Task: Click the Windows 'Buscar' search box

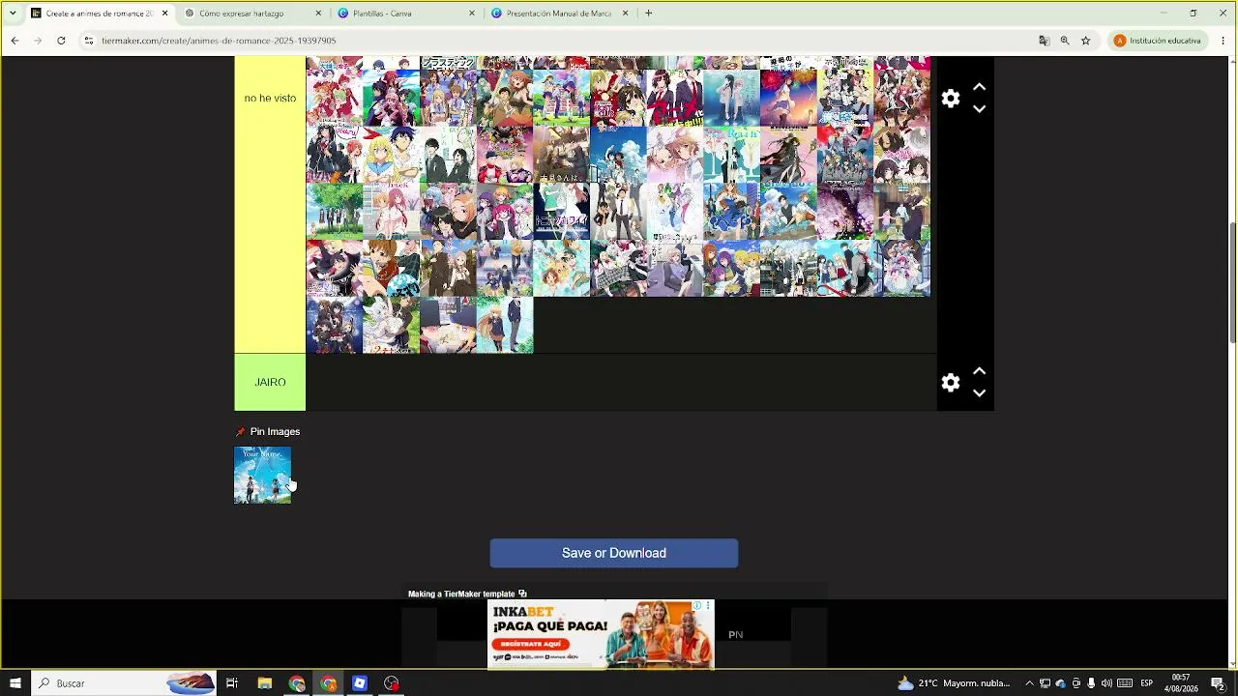Action: [x=124, y=683]
